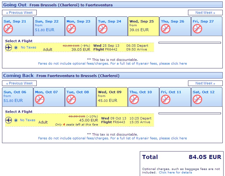Switch to Mon, Sep 23 date tab
This screenshot has width=225, height=176.
[x=81, y=26]
